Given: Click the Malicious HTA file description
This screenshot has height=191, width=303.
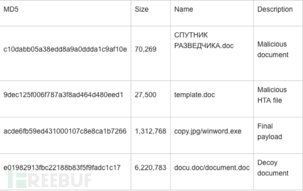Looking at the screenshot, I should pos(272,95).
